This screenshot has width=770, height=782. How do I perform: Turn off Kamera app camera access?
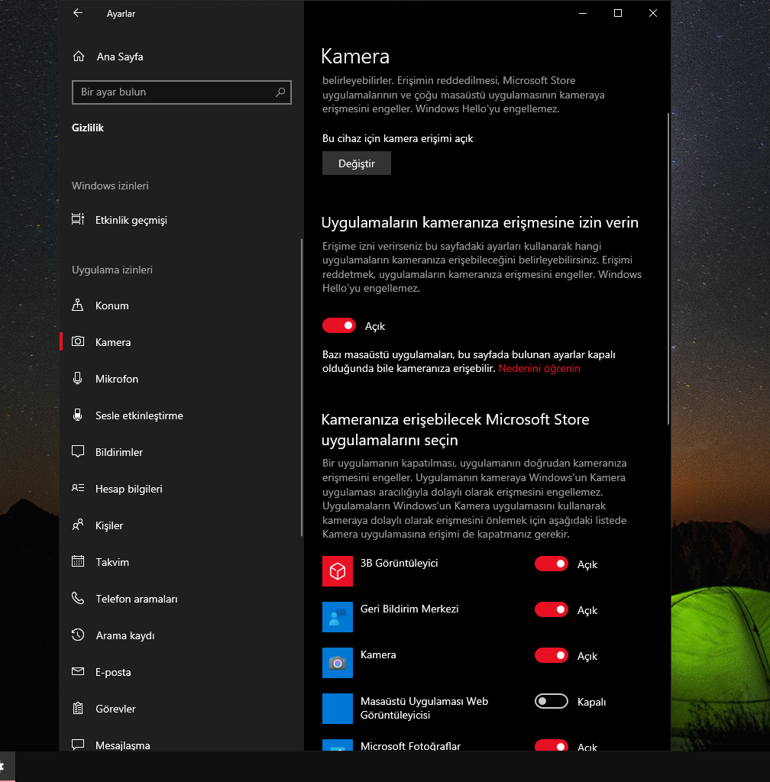(551, 656)
